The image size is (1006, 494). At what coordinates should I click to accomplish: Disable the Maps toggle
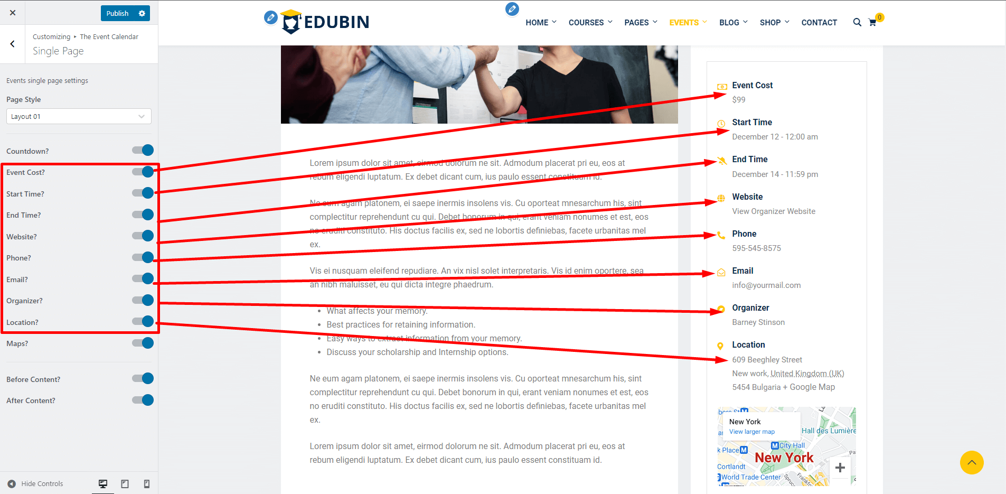tap(143, 343)
